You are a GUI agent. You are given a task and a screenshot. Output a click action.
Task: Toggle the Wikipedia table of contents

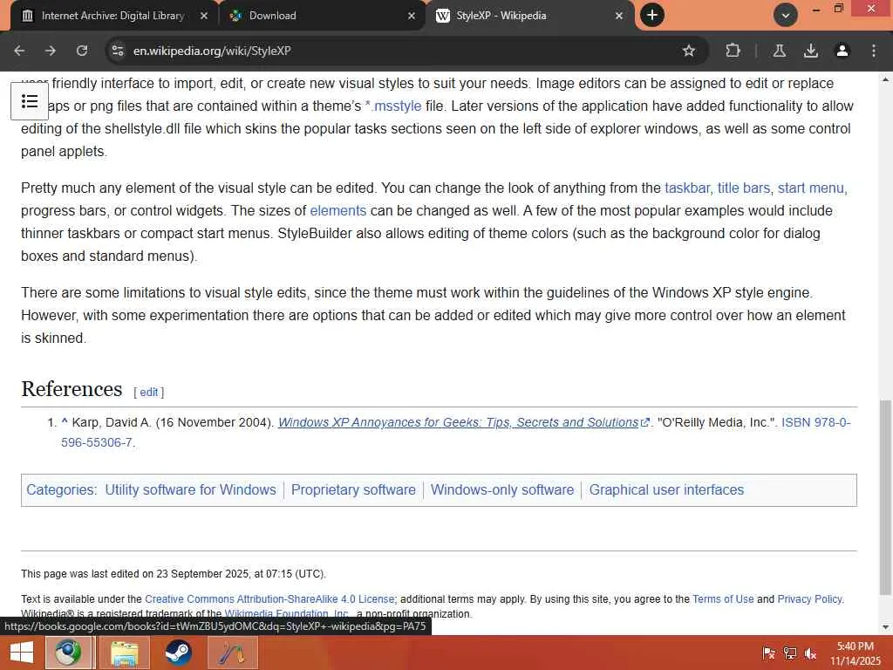click(x=30, y=101)
